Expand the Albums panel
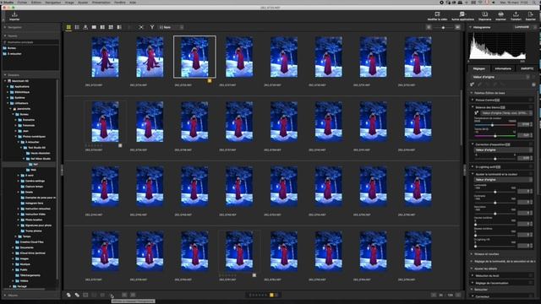The width and height of the screenshot is (541, 304). pos(5,296)
